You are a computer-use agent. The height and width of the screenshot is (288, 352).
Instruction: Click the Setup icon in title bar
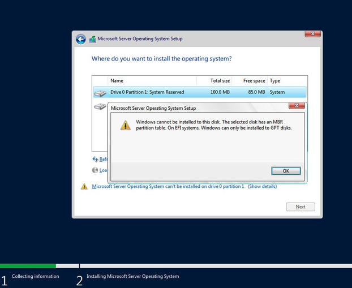click(92, 39)
